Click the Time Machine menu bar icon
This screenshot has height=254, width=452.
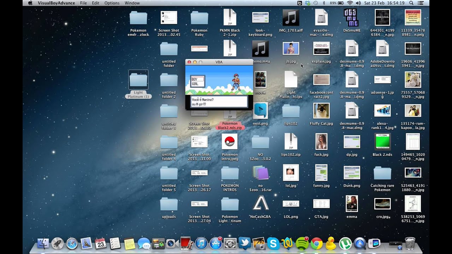[315, 3]
